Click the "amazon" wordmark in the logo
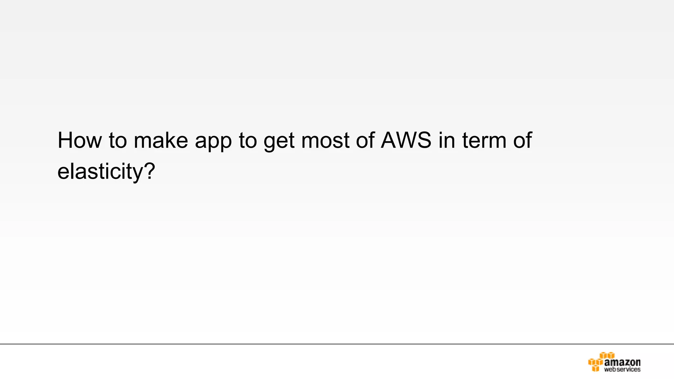This screenshot has width=674, height=379. click(x=622, y=363)
